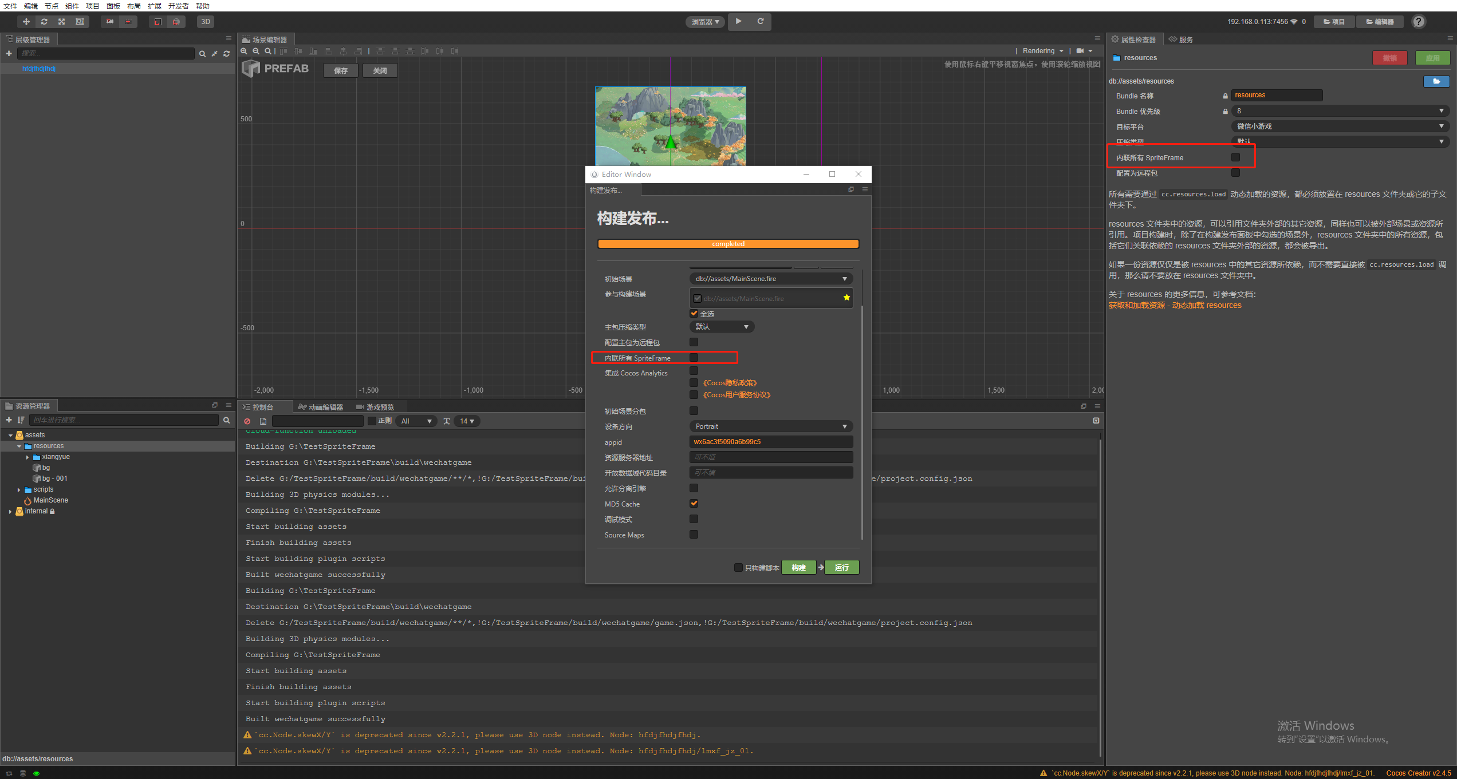The width and height of the screenshot is (1457, 779).
Task: Open the 目标平台 微信小游戏 dropdown
Action: (x=1339, y=126)
